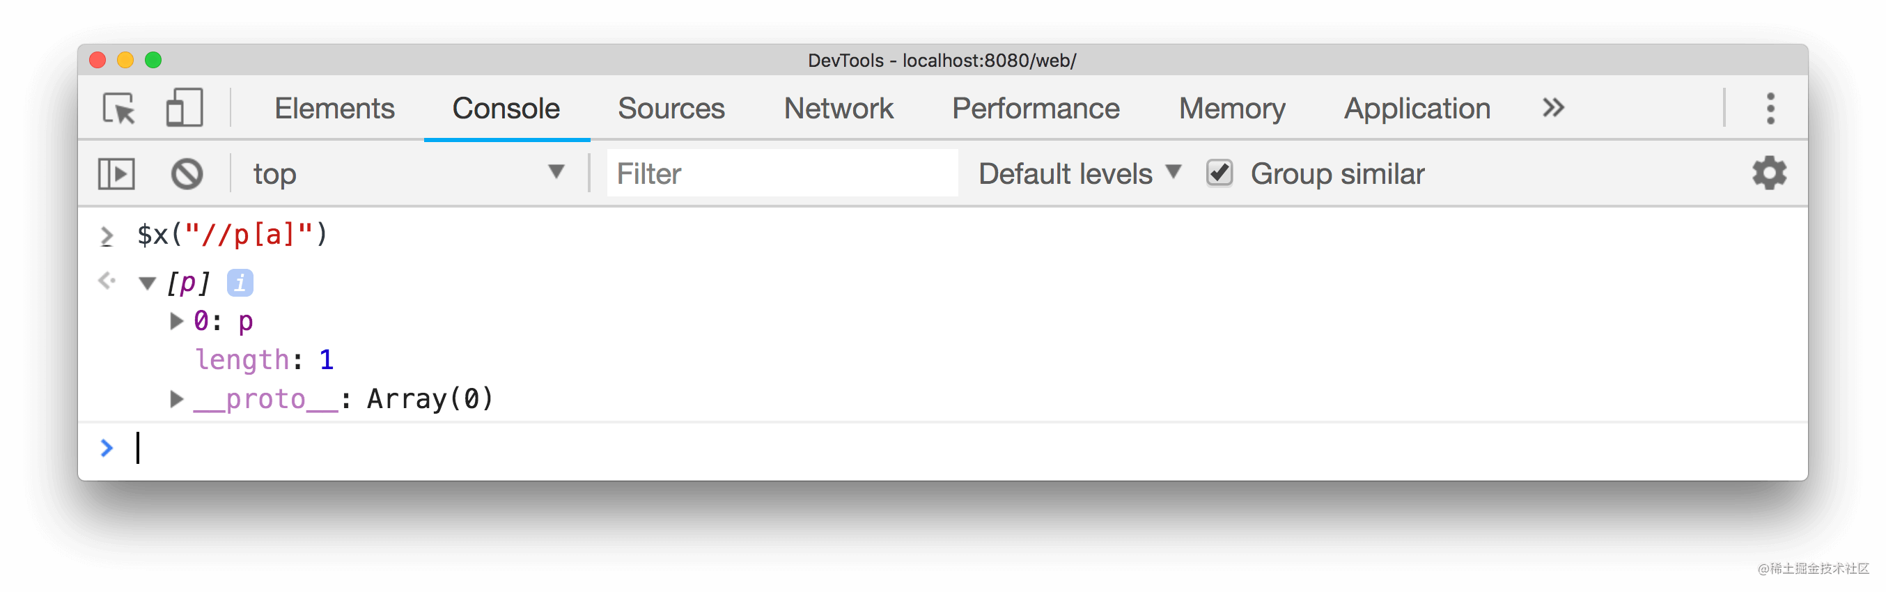This screenshot has width=1886, height=592.
Task: Click the blue info badge beside [p]
Action: coord(240,283)
